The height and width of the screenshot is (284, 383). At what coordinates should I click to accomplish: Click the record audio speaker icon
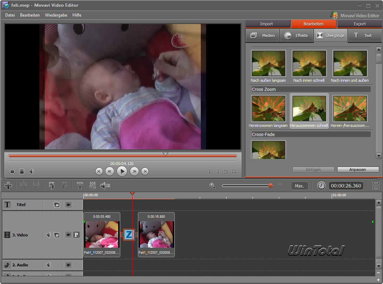click(x=105, y=186)
